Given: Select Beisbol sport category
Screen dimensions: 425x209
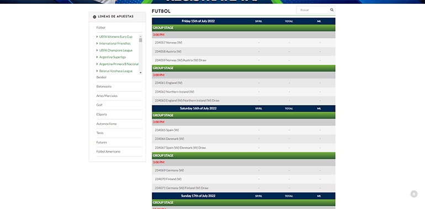Looking at the screenshot, I should 102,77.
